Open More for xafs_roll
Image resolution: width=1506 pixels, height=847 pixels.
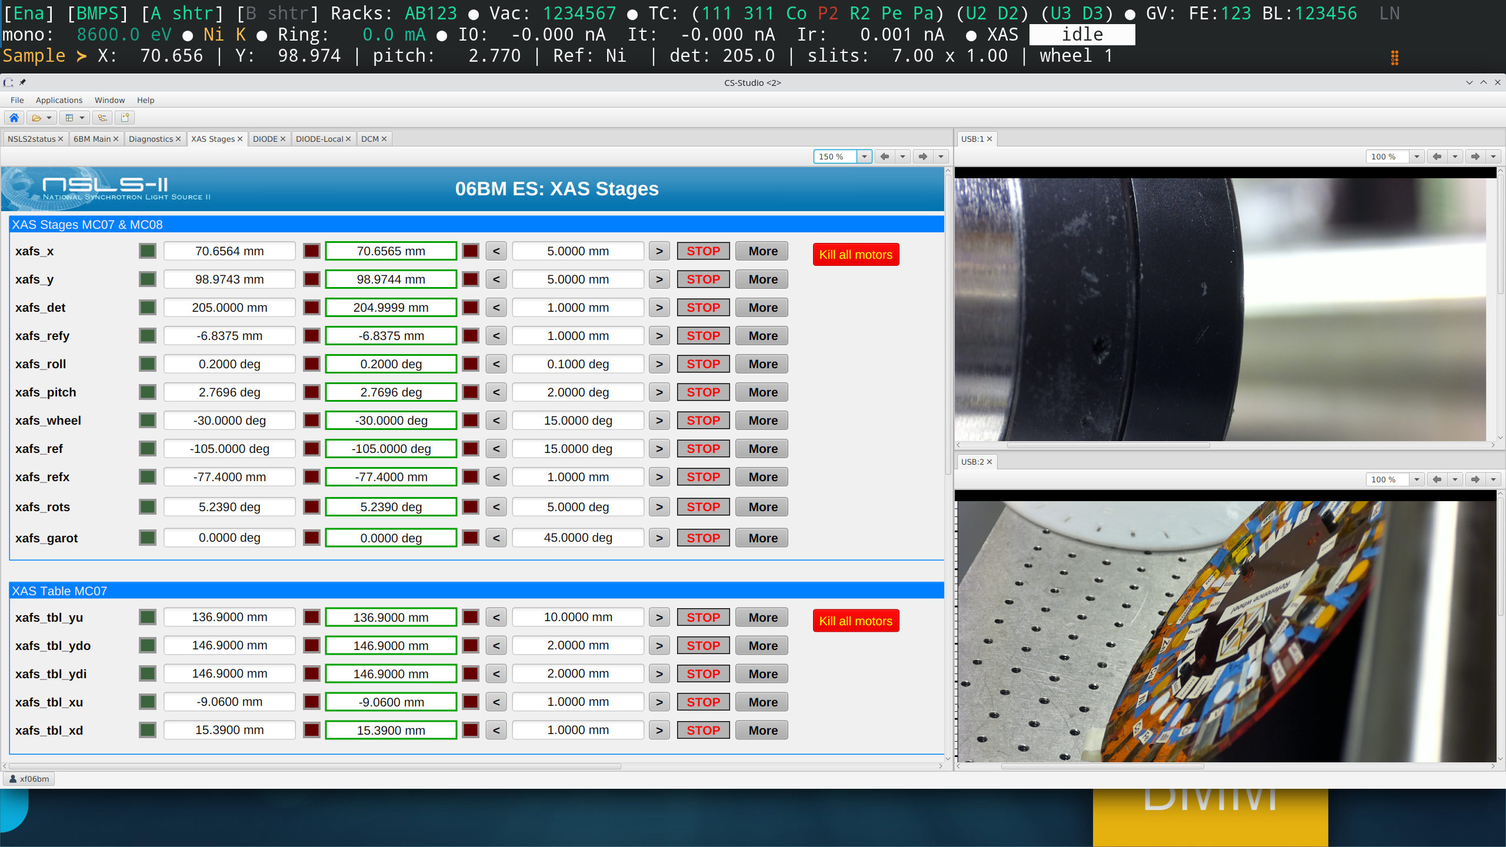tap(762, 364)
